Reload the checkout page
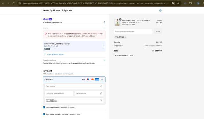 (13, 3)
